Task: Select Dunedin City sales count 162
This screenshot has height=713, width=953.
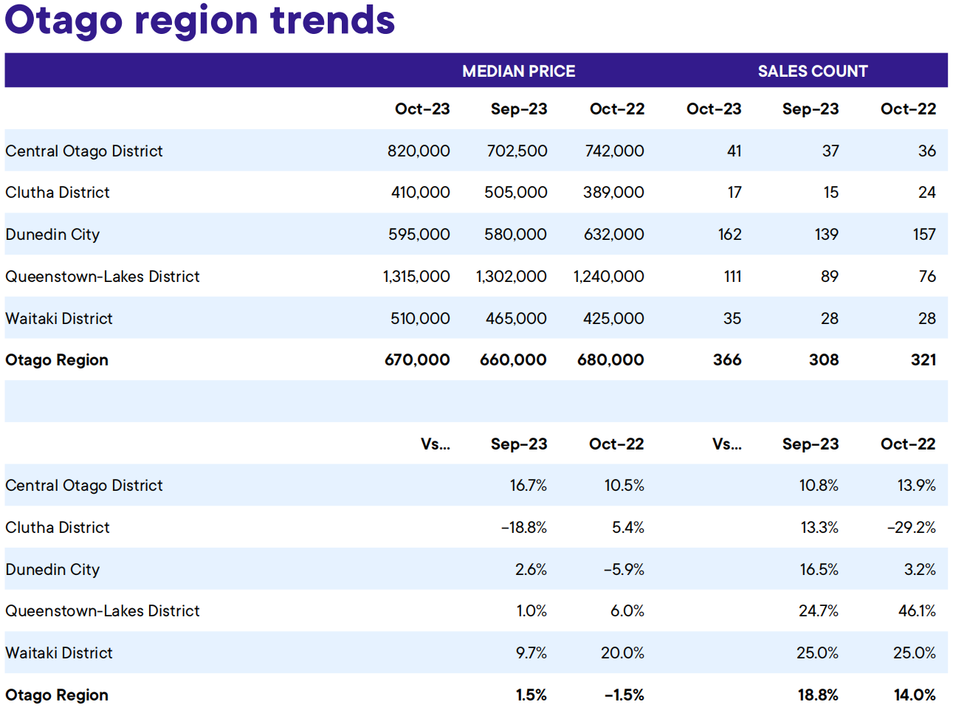Action: coord(729,234)
